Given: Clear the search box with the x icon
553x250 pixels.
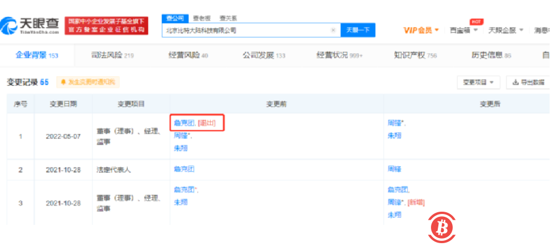Looking at the screenshot, I should pyautogui.click(x=333, y=30).
